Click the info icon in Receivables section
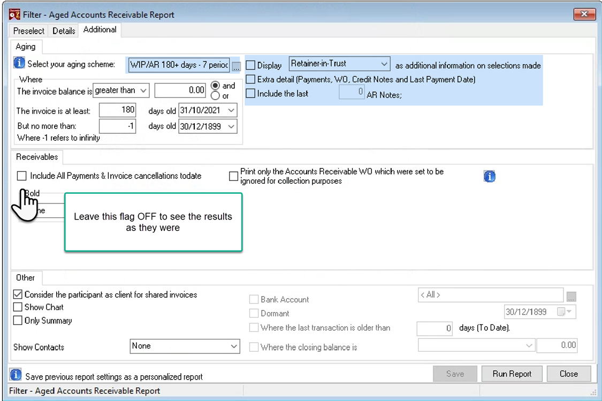Viewport: 602px width, 401px height. click(x=489, y=176)
